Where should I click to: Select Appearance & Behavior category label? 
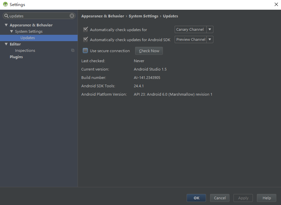(31, 25)
